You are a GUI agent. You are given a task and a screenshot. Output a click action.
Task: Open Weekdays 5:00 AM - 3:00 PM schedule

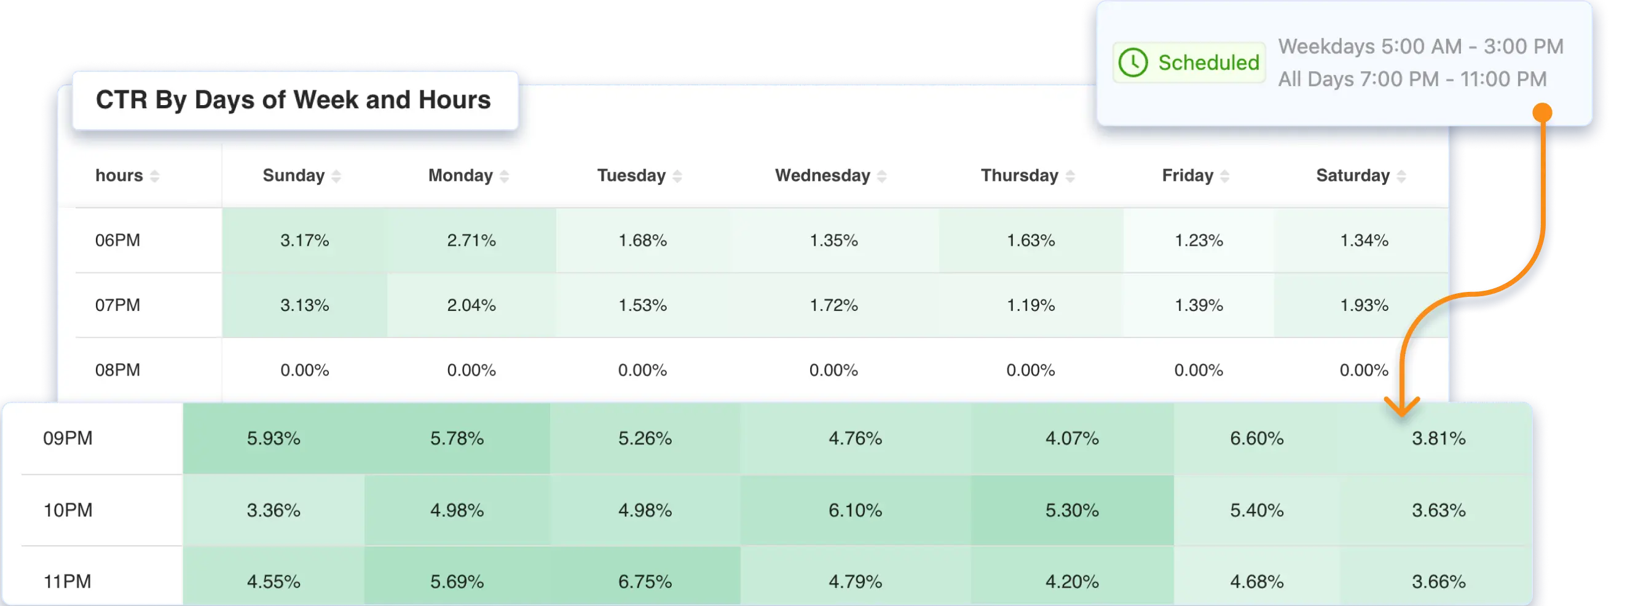(1420, 47)
